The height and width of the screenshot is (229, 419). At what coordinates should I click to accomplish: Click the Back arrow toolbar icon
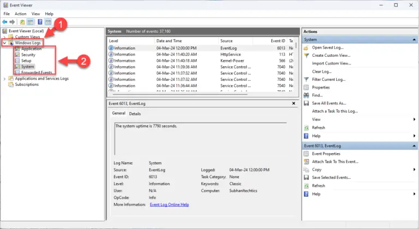(x=5, y=22)
